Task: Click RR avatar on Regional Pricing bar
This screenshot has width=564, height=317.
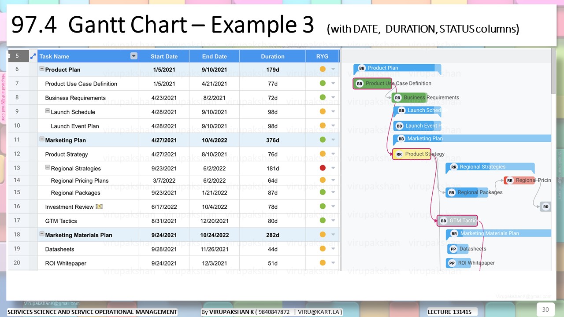Action: [x=510, y=181]
